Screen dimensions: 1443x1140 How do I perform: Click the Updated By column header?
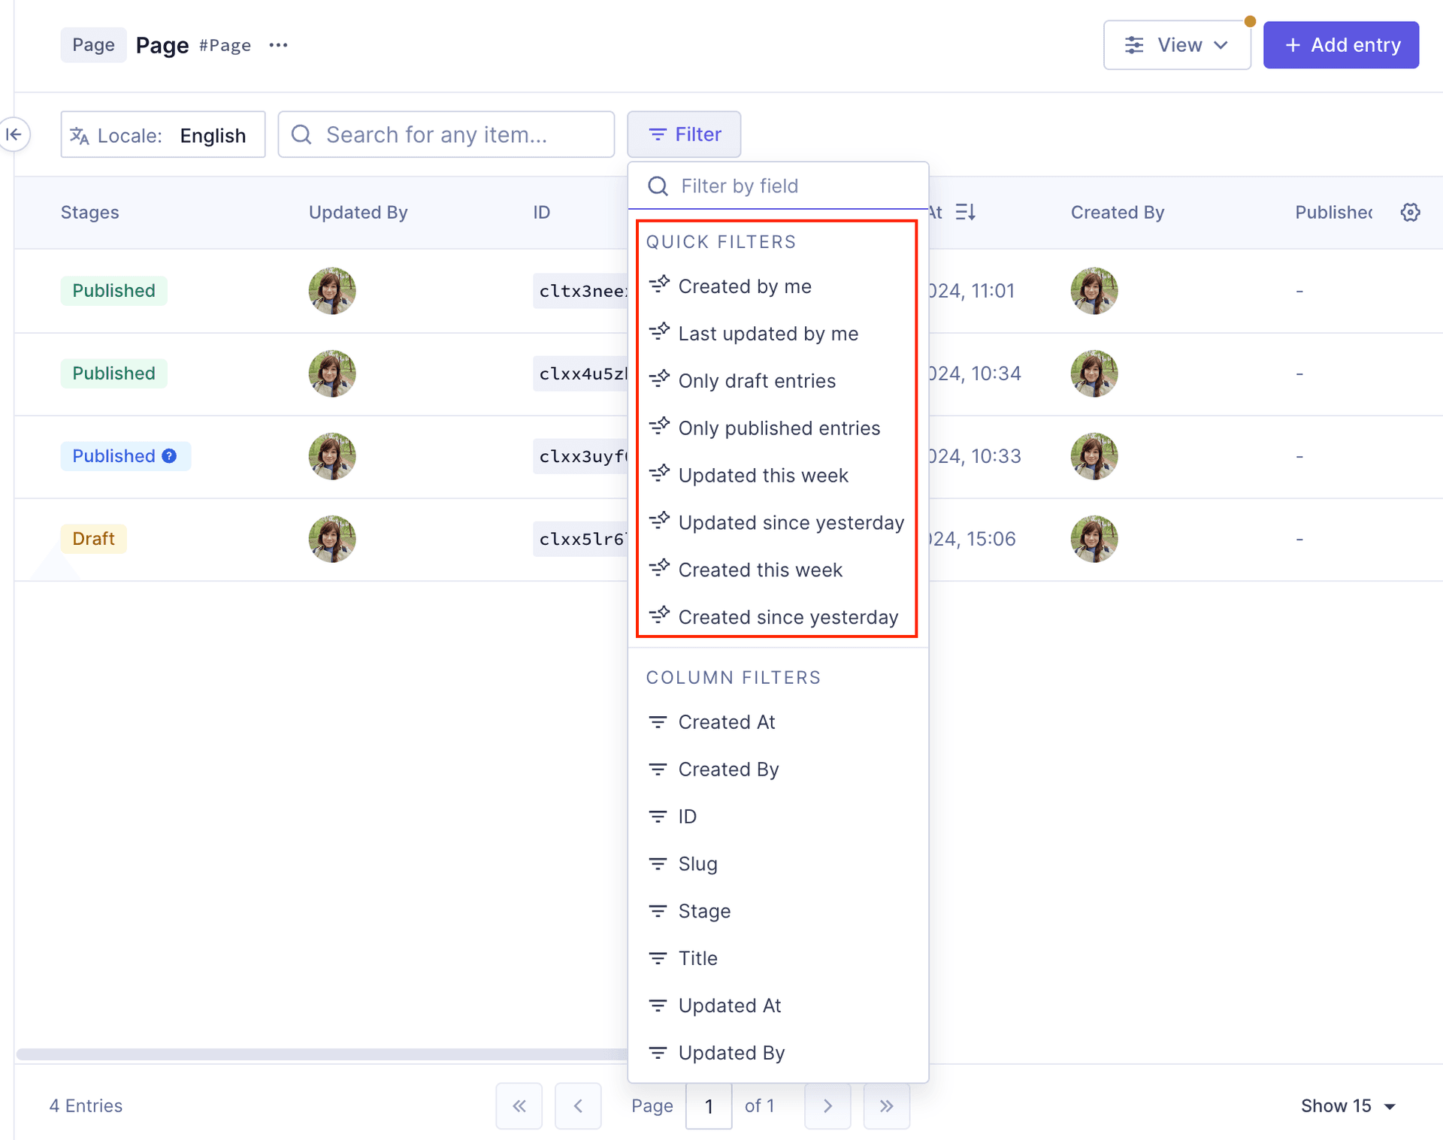(358, 213)
